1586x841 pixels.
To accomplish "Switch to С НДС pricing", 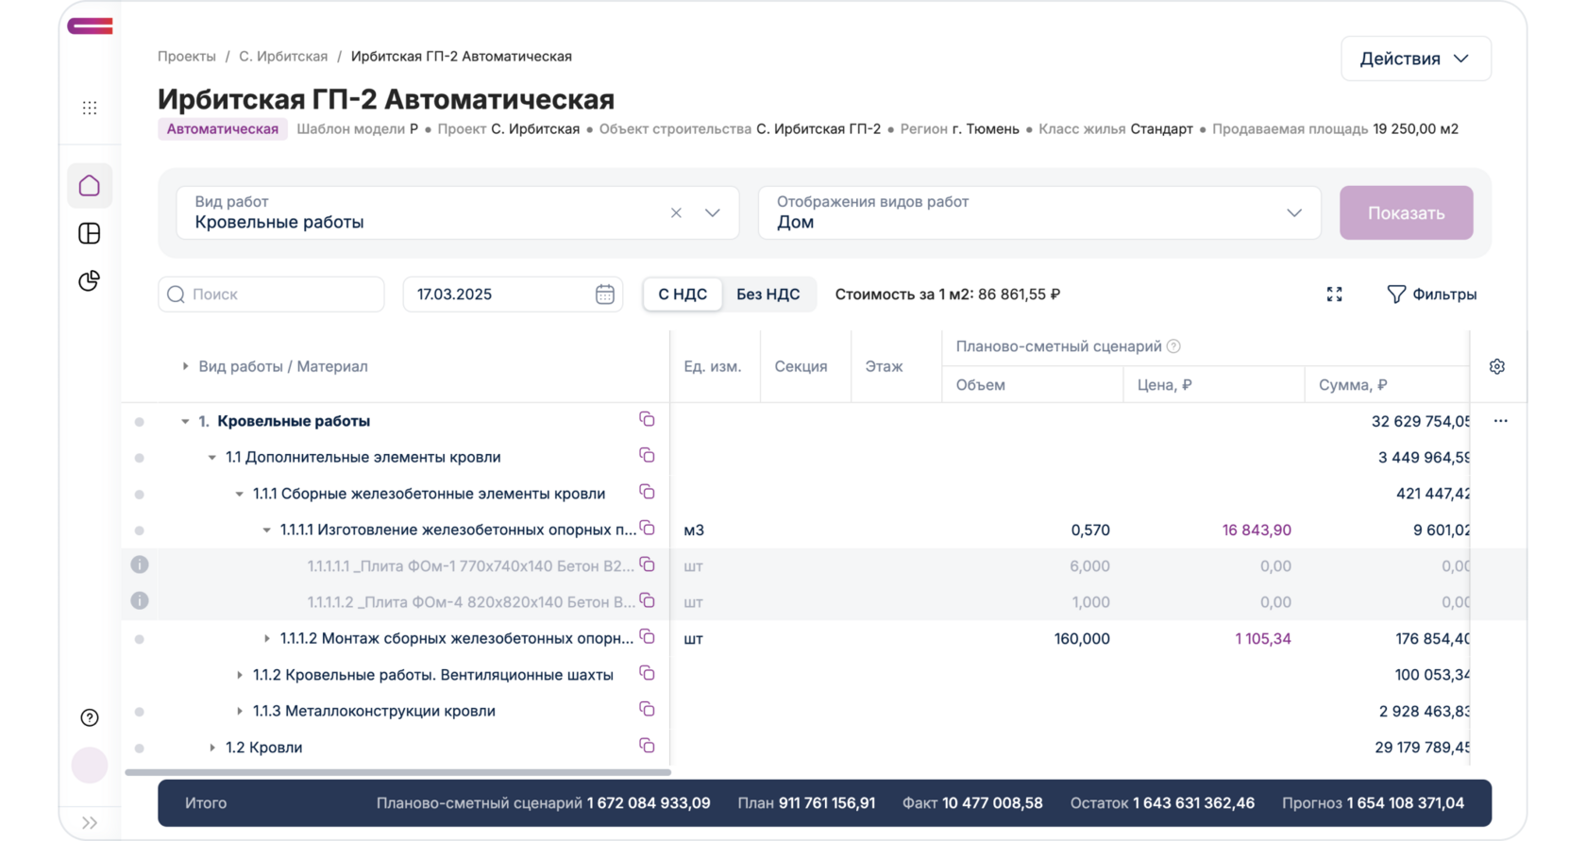I will click(683, 294).
